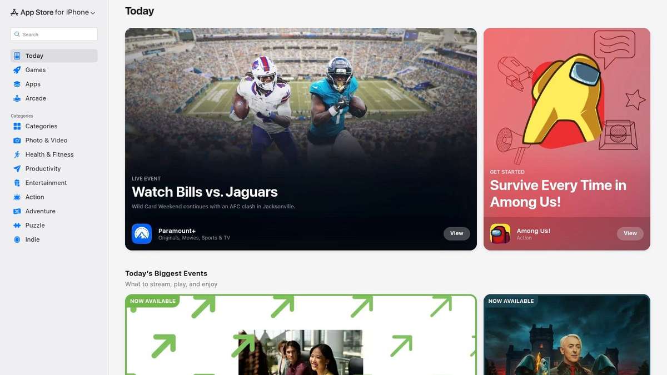The width and height of the screenshot is (667, 375).
Task: Open the Adventure category icon
Action: (17, 211)
